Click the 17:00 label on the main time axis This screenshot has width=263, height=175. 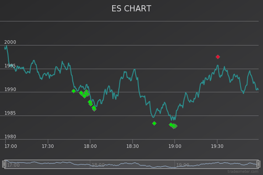pyautogui.click(x=11, y=146)
